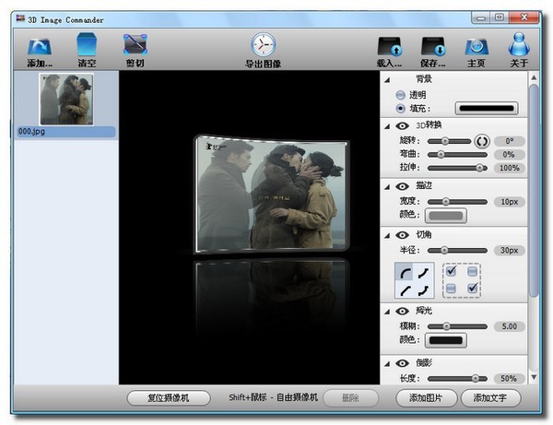Collapse the 描边 (stroke) section arrow

click(387, 185)
